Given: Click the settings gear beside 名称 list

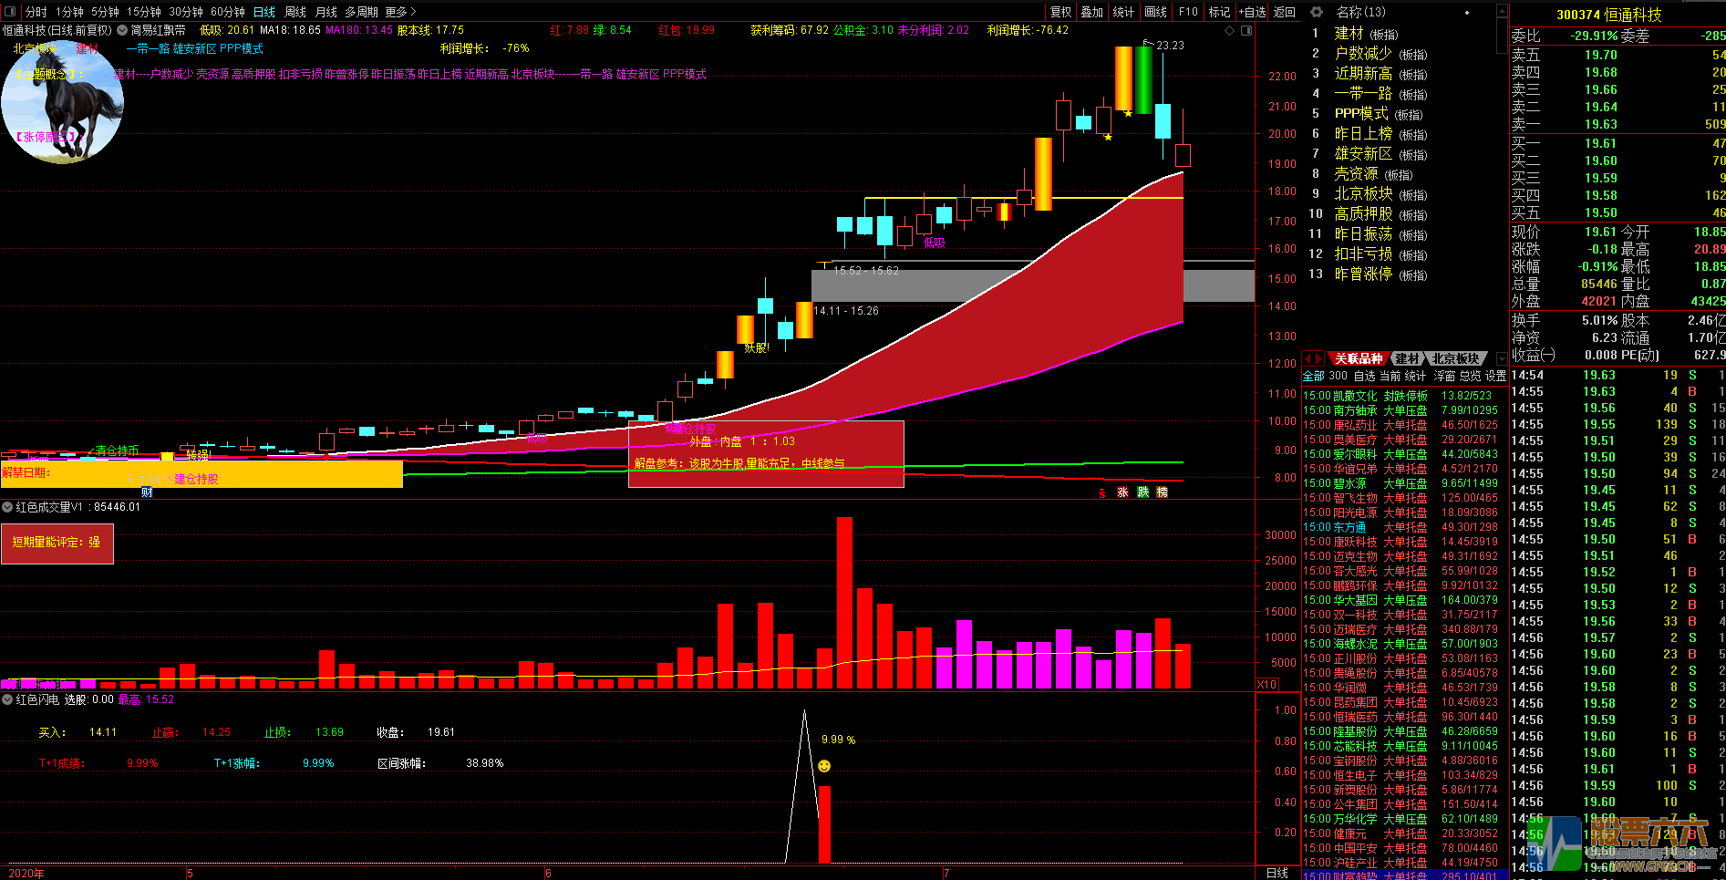Looking at the screenshot, I should 1316,12.
